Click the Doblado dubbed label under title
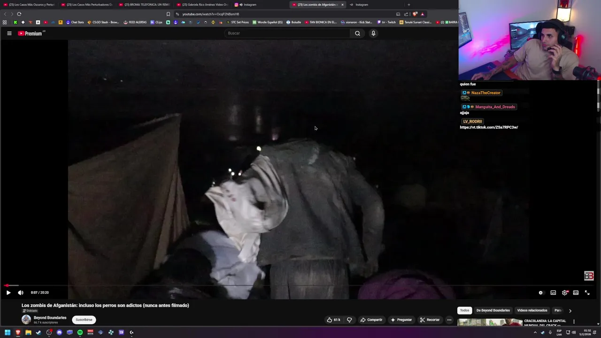The width and height of the screenshot is (601, 338). pos(30,311)
